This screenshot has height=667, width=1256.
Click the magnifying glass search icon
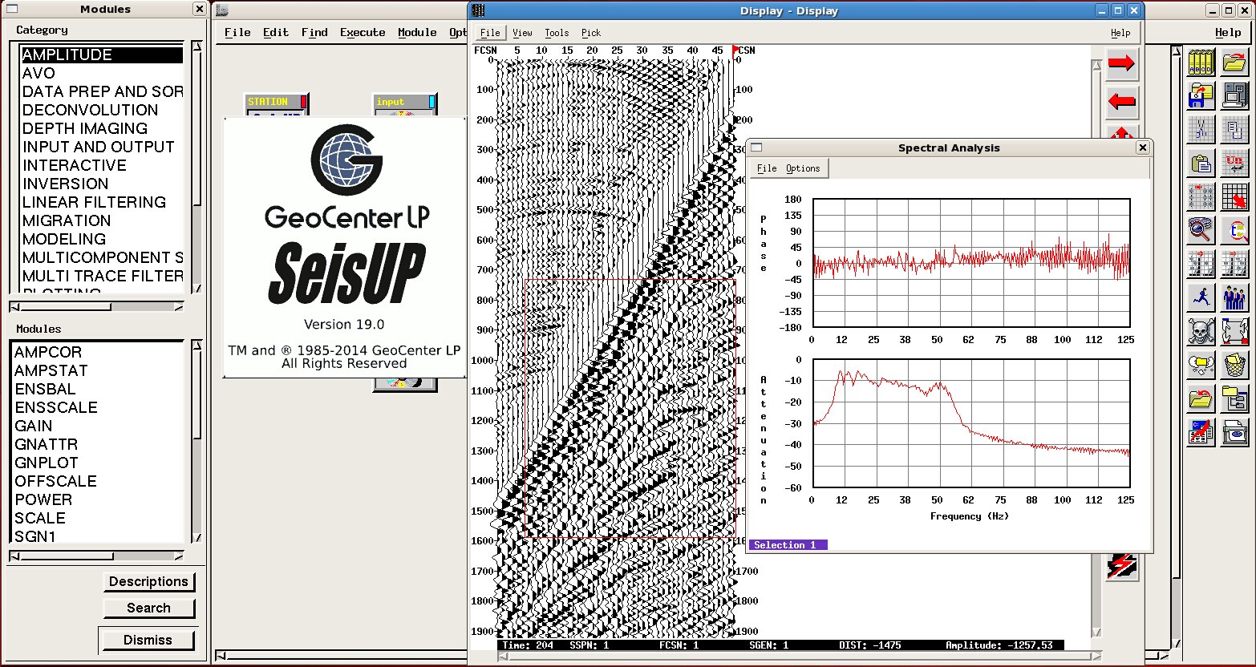click(1201, 231)
